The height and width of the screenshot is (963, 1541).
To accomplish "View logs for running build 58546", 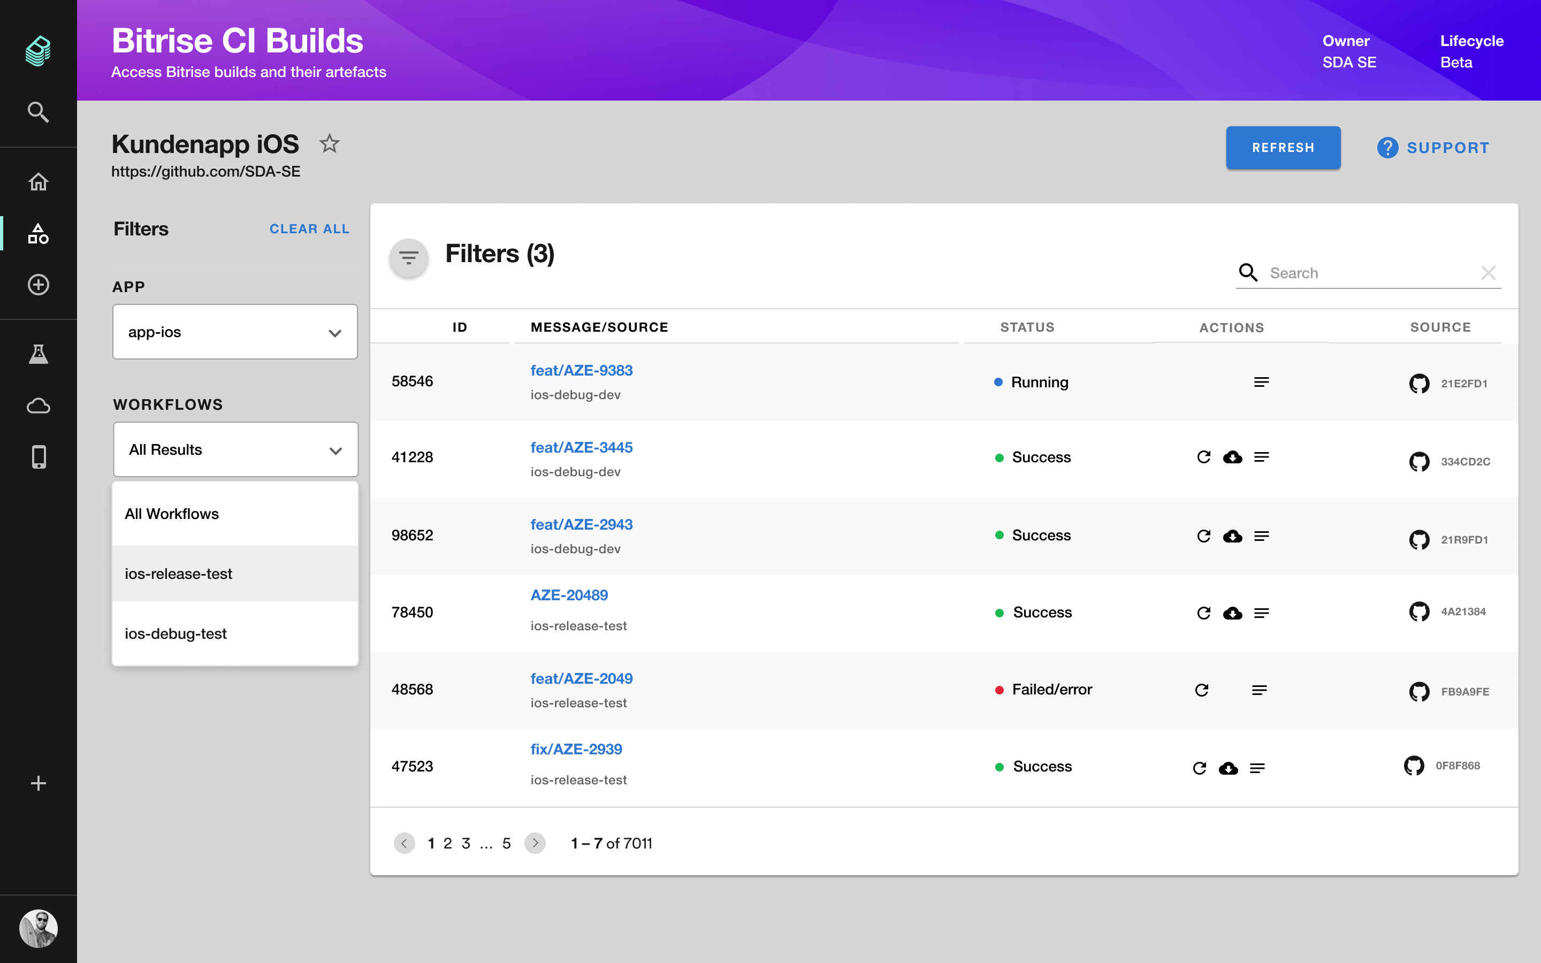I will [x=1261, y=382].
